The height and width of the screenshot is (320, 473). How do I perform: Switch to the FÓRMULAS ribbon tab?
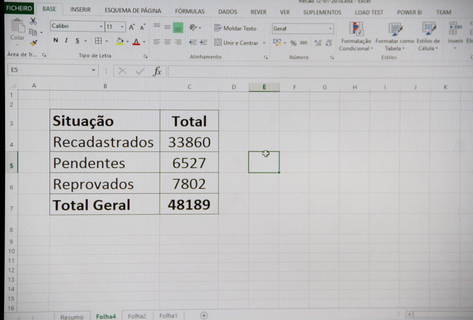(x=190, y=11)
